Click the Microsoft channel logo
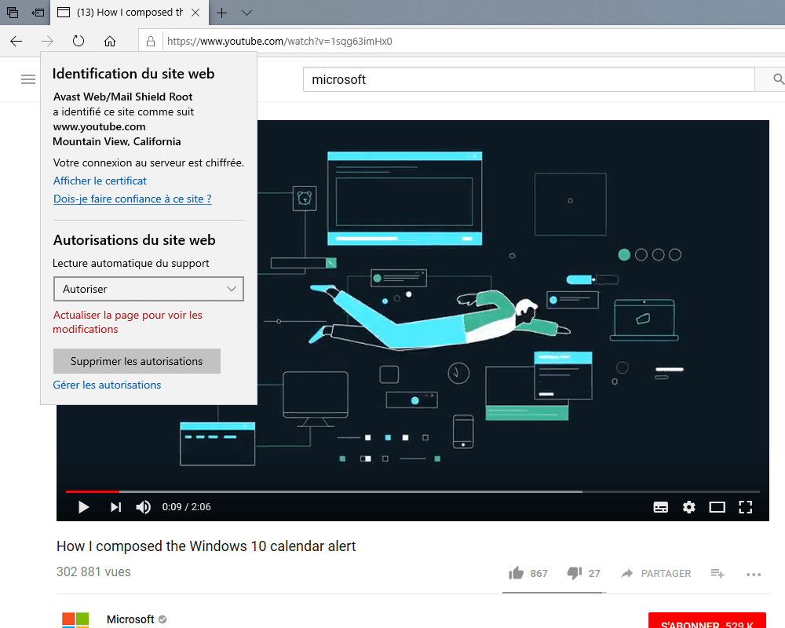 (x=75, y=620)
